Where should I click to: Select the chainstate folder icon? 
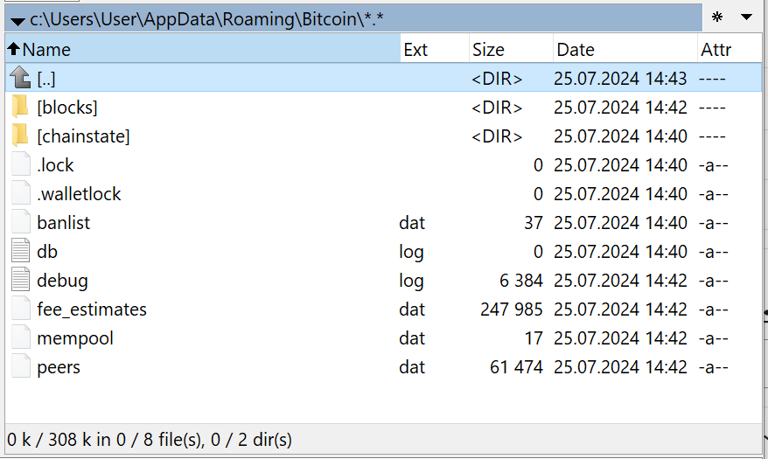(20, 136)
